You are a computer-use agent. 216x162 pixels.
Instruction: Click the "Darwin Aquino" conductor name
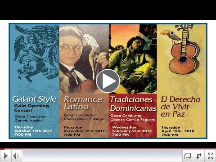click(29, 121)
